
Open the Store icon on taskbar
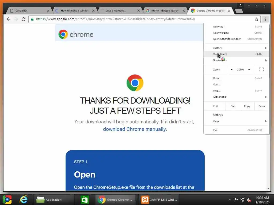click(85, 200)
